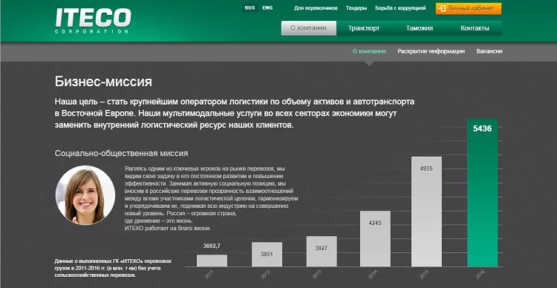The height and width of the screenshot is (288, 557).
Task: Click the 5436 value label
Action: pyautogui.click(x=482, y=128)
